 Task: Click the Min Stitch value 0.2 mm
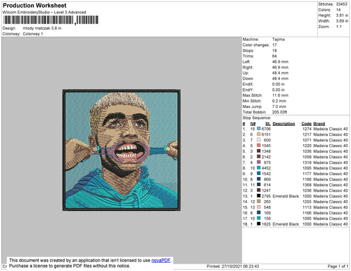(279, 101)
